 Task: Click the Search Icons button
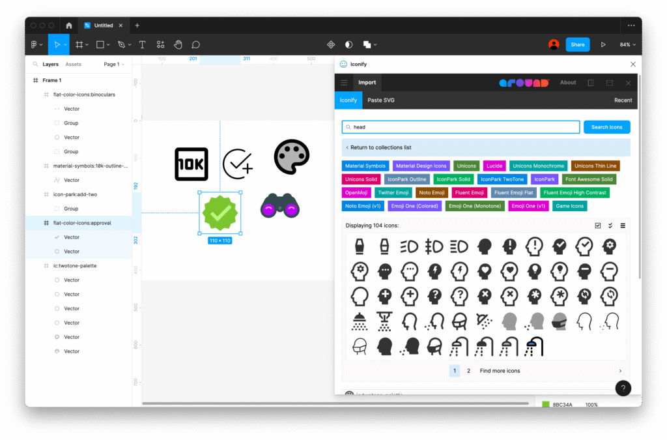coord(606,127)
